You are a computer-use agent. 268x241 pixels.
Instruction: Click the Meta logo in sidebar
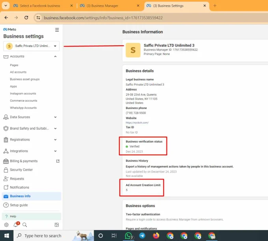(x=9, y=30)
